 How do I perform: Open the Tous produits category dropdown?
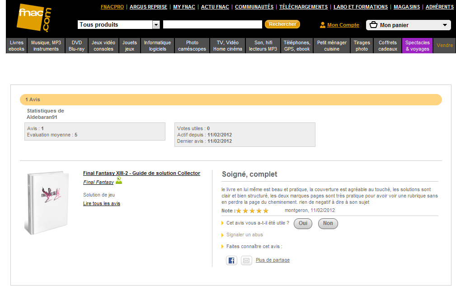(x=156, y=25)
